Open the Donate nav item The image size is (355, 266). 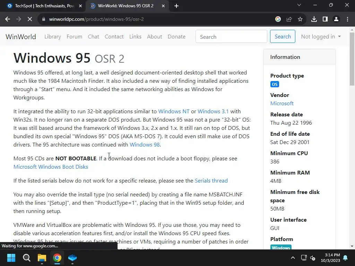176,37
